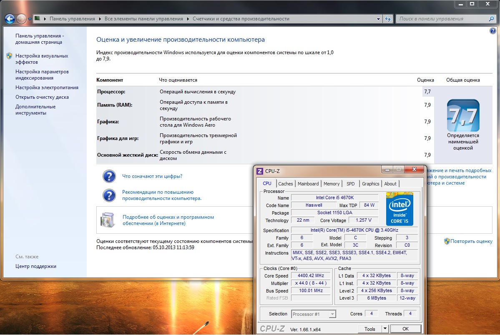The image size is (500, 335).
Task: Click the greyed forward navigation arrow
Action: (21, 19)
